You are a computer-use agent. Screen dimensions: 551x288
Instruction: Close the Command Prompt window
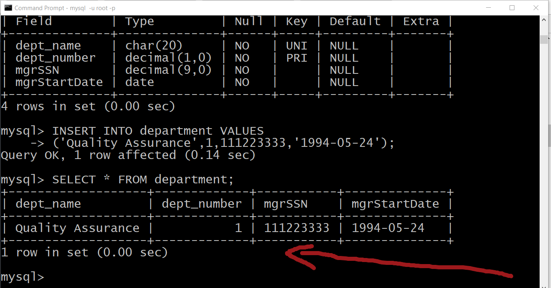535,8
